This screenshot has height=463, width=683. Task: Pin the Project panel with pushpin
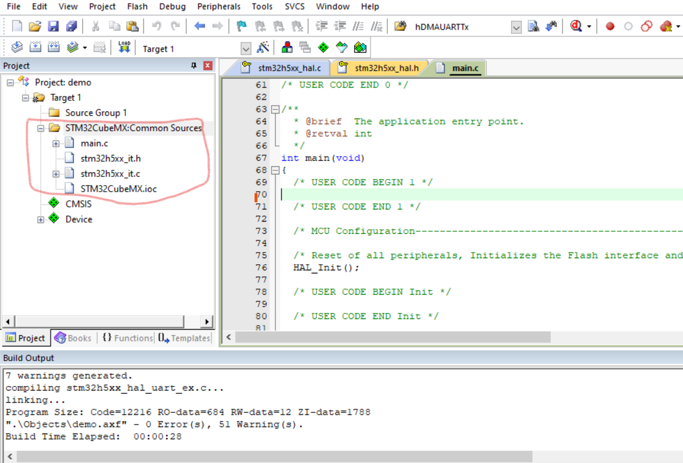click(193, 65)
